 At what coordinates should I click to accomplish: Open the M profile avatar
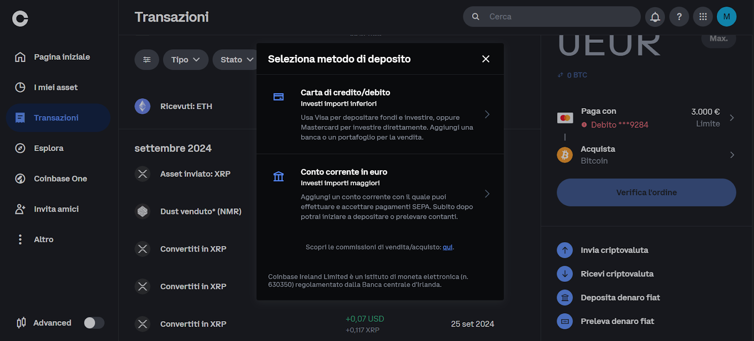pos(727,16)
